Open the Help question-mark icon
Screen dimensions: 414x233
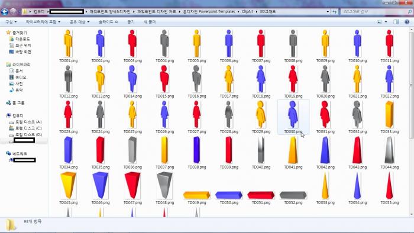click(407, 22)
